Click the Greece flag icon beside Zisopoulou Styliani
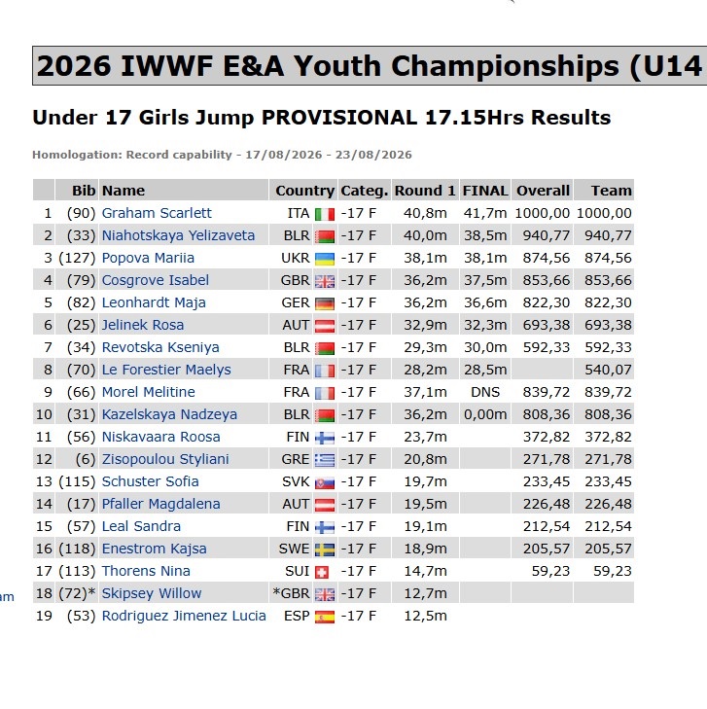 [x=325, y=460]
